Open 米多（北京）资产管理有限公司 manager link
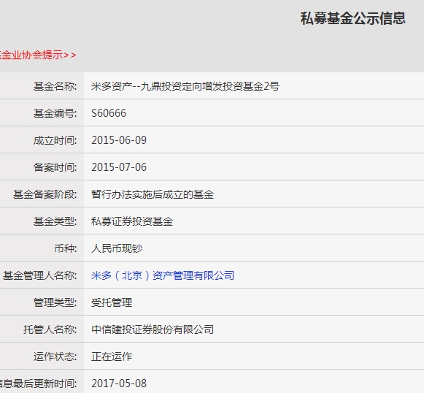 click(163, 275)
